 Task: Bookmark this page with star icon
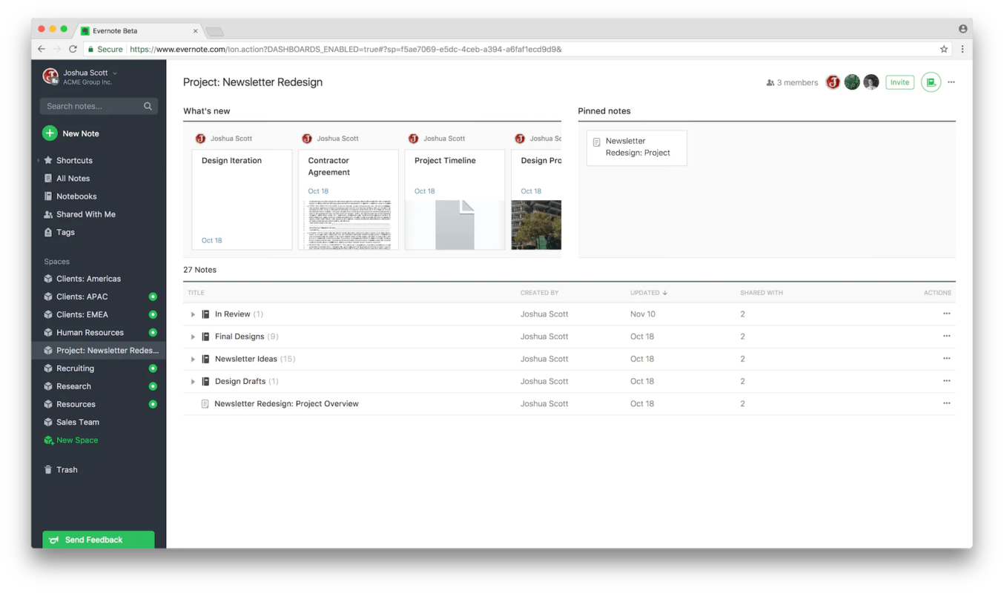point(944,49)
